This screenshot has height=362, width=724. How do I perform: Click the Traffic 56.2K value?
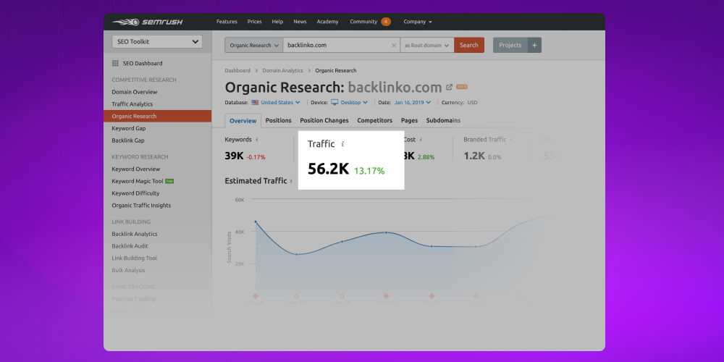pyautogui.click(x=328, y=169)
